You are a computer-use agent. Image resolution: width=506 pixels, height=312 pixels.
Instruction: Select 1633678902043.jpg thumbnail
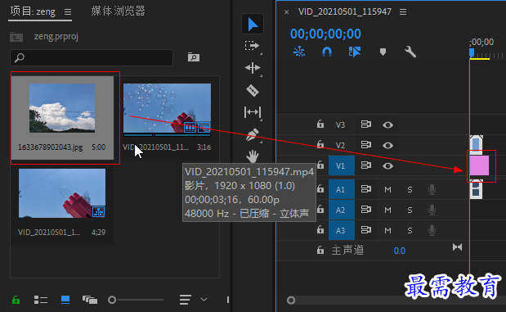(62, 108)
